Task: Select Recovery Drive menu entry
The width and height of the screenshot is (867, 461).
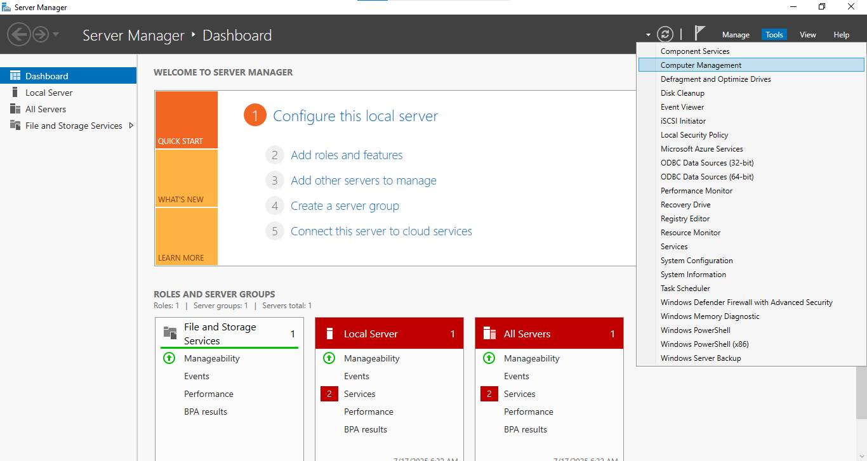Action: pos(751,205)
